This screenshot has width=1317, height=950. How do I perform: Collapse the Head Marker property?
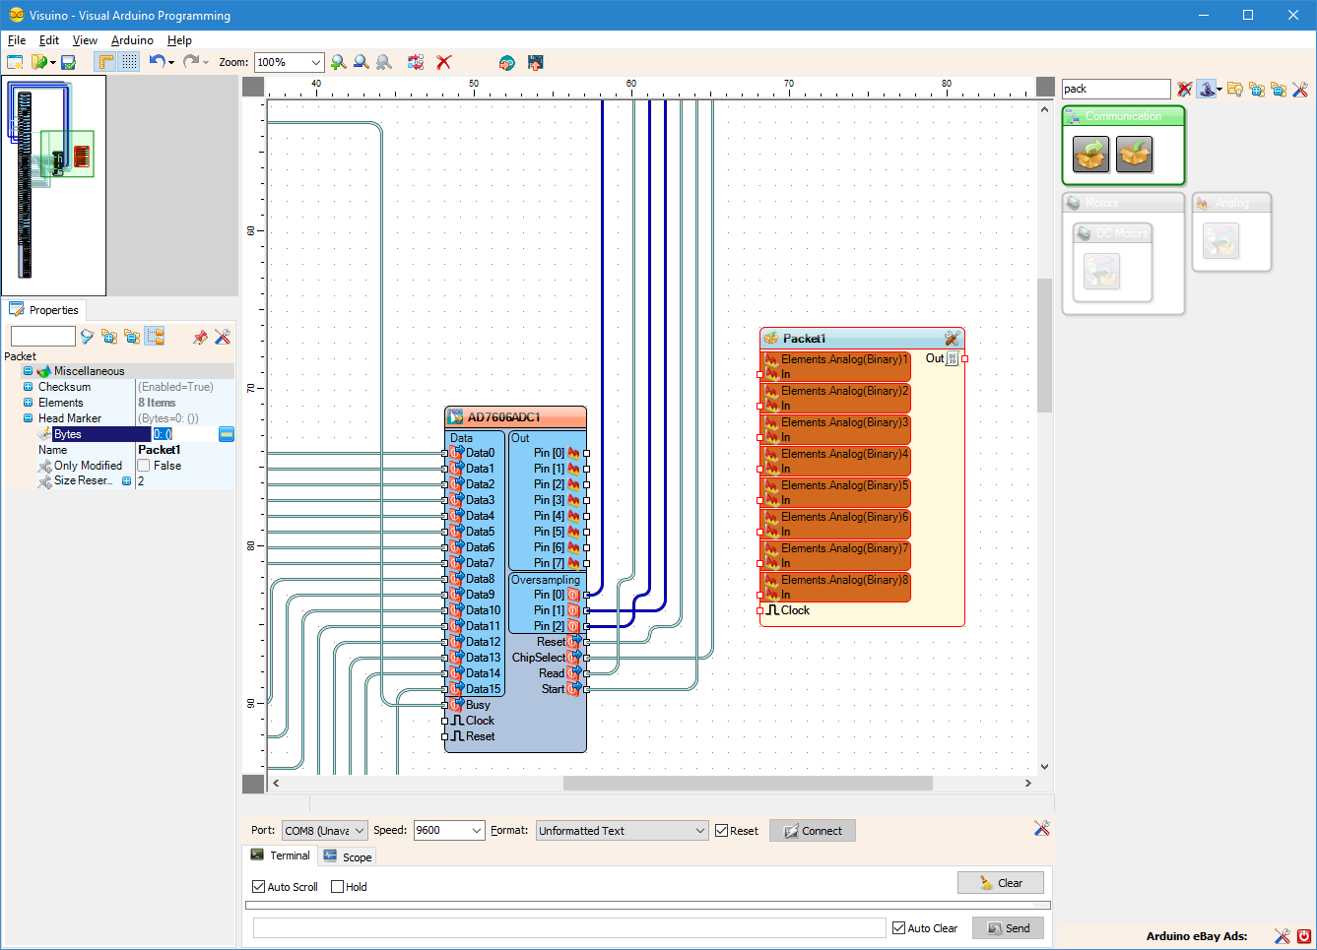(x=28, y=418)
